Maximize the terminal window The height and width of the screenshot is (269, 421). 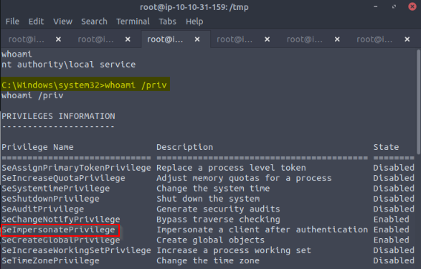point(394,6)
